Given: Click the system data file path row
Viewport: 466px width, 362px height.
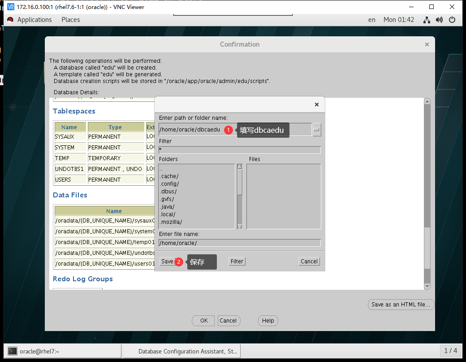Looking at the screenshot, I should pyautogui.click(x=105, y=231).
